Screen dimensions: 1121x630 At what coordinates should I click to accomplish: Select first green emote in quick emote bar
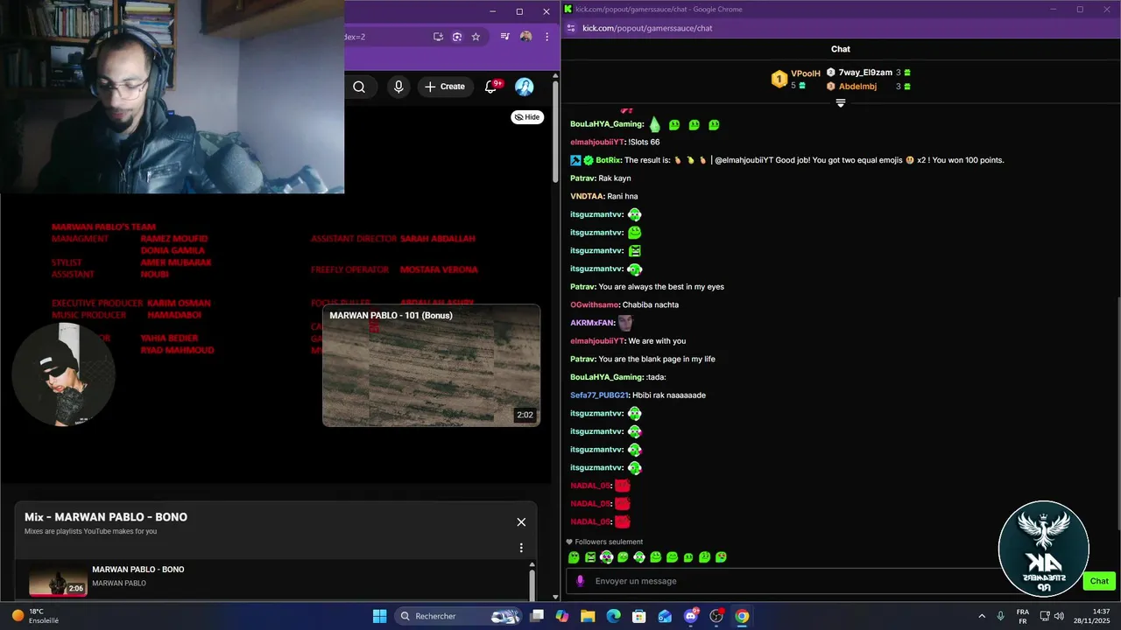pyautogui.click(x=574, y=557)
